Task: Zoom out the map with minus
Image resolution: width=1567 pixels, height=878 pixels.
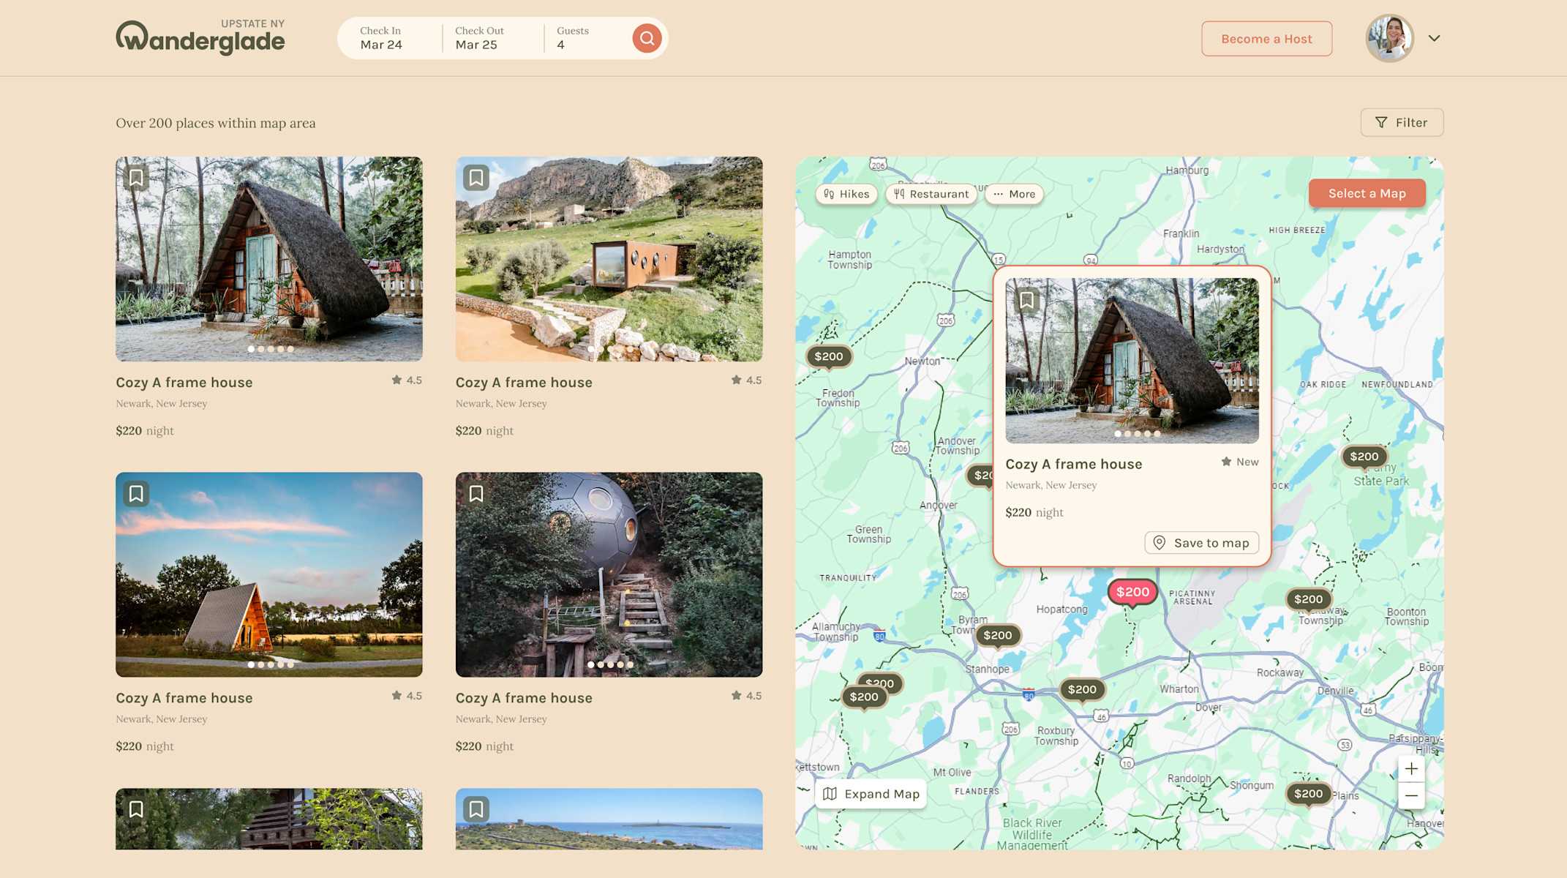Action: pyautogui.click(x=1411, y=796)
